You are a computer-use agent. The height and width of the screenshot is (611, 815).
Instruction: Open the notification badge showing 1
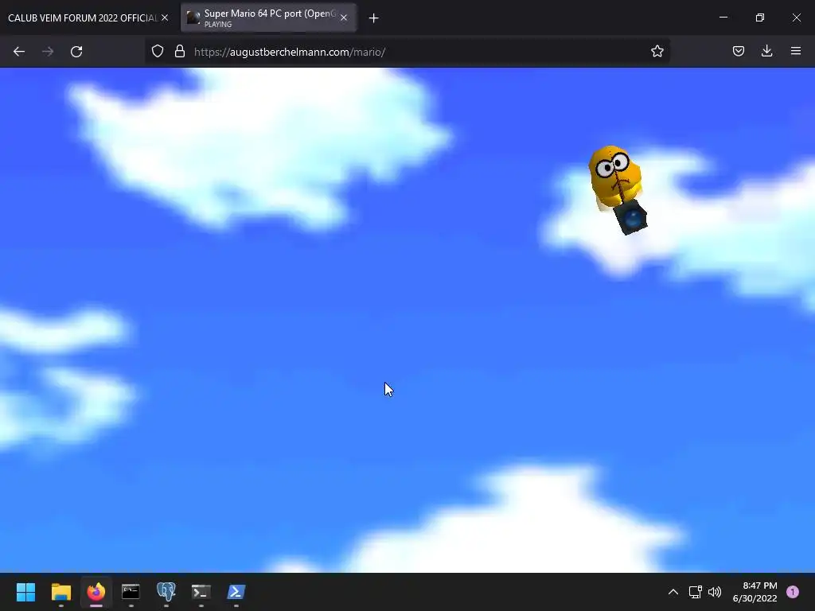[793, 592]
